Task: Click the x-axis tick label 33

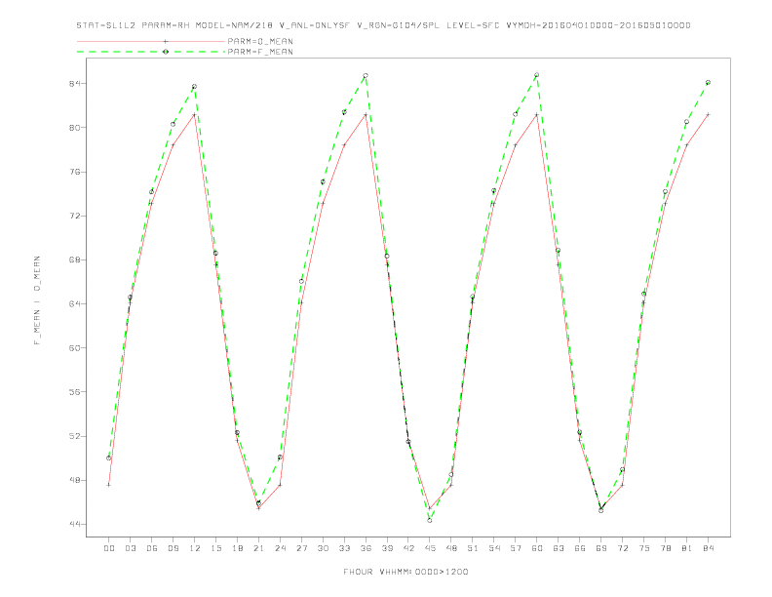Action: point(344,548)
